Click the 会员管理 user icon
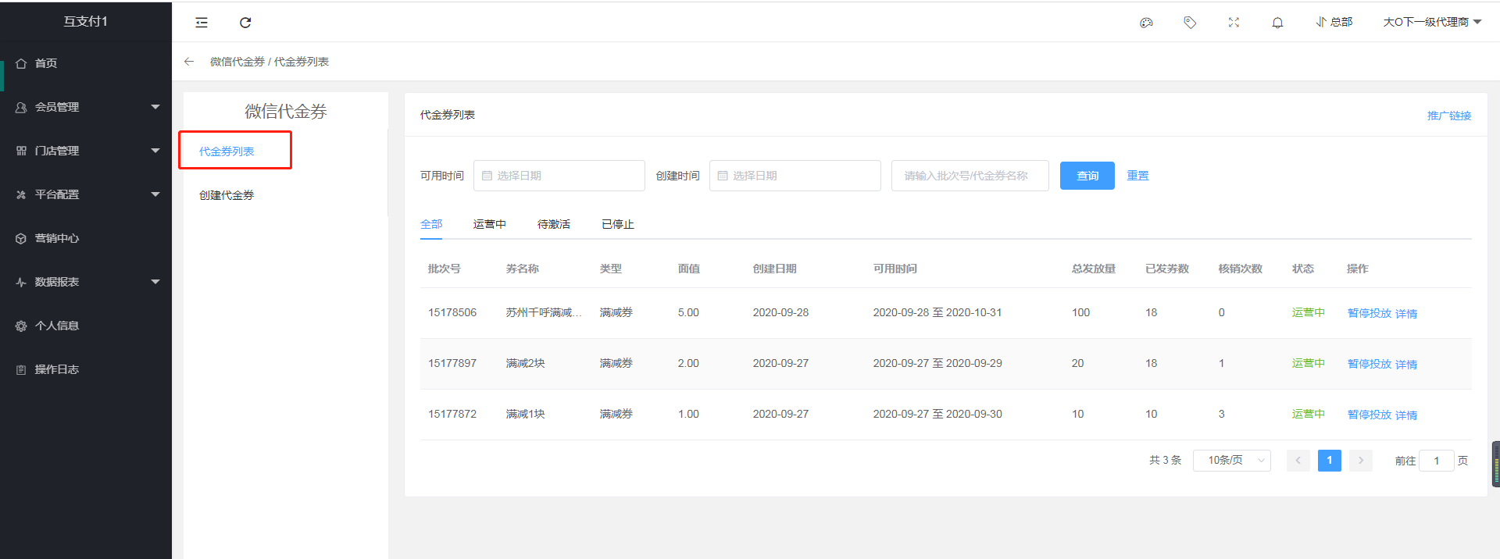The image size is (1500, 559). click(x=21, y=107)
